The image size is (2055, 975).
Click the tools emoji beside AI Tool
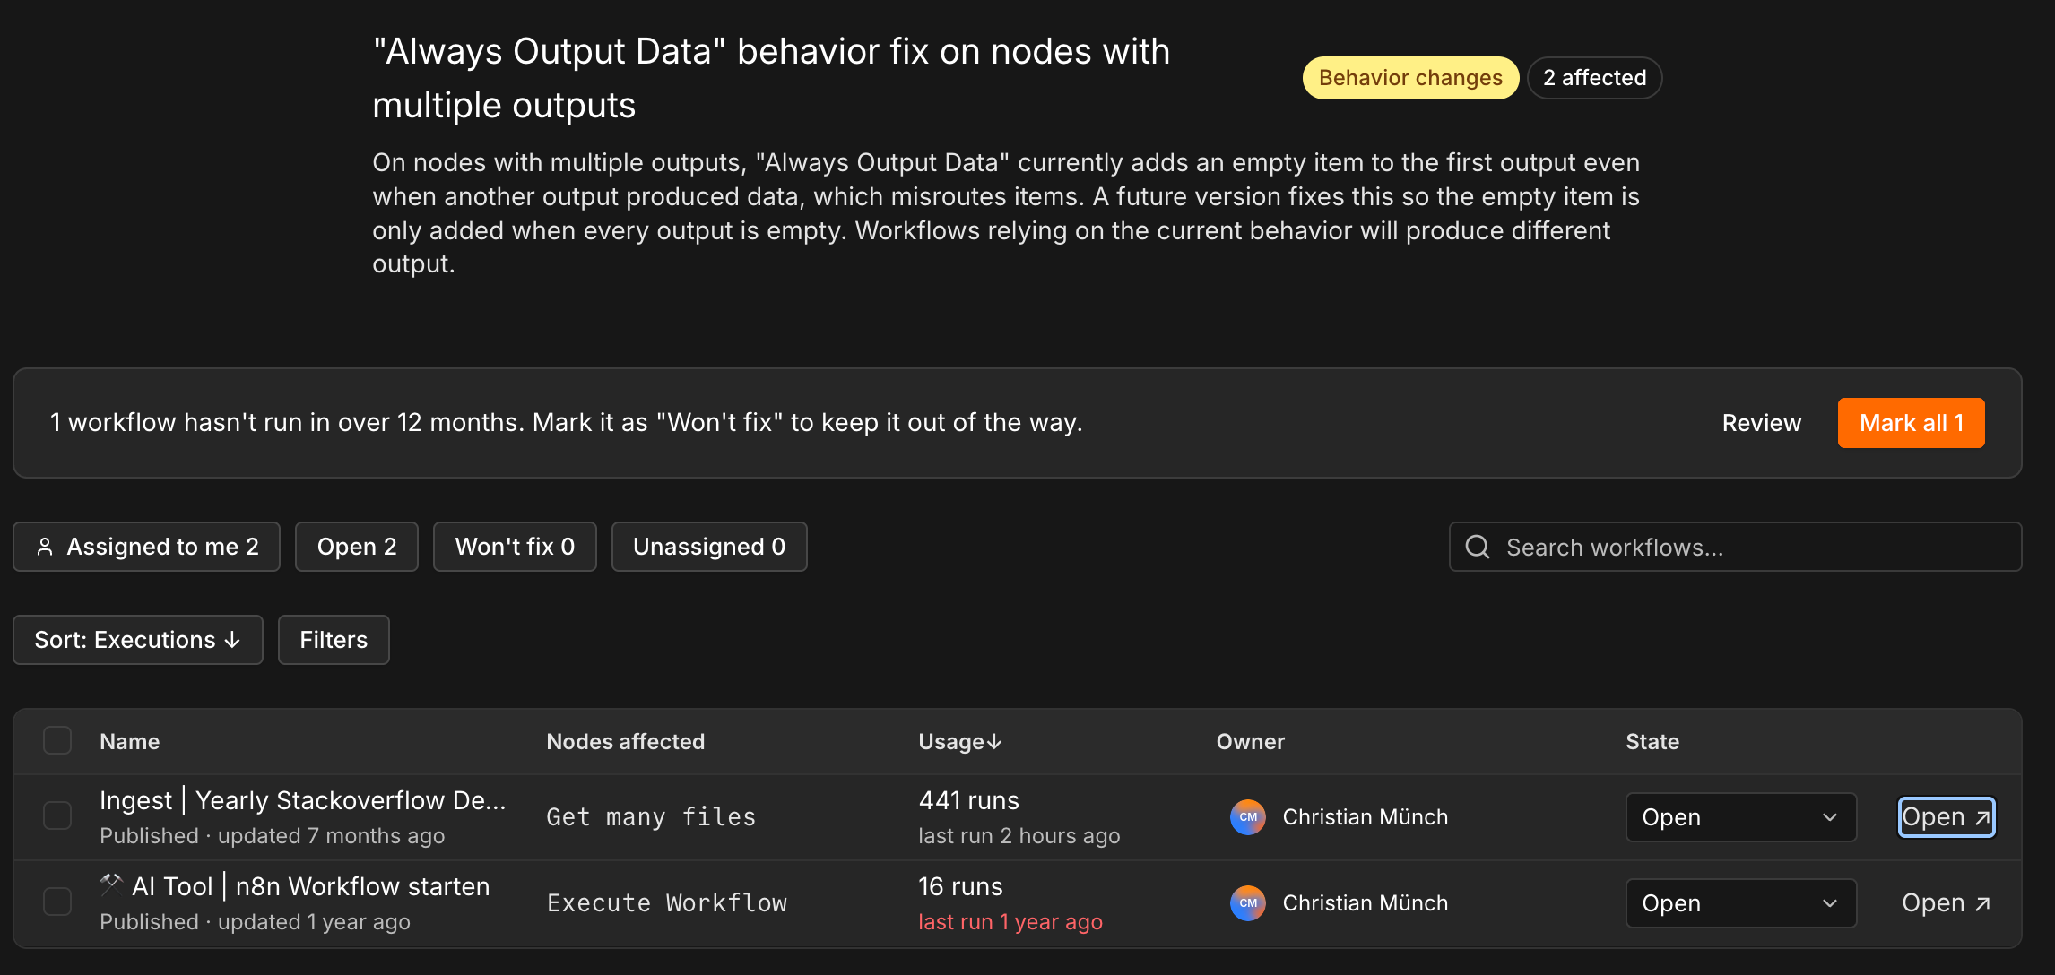tap(111, 884)
